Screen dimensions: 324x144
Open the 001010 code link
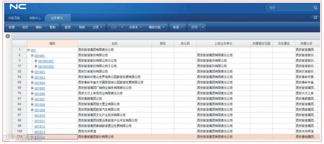[40, 116]
